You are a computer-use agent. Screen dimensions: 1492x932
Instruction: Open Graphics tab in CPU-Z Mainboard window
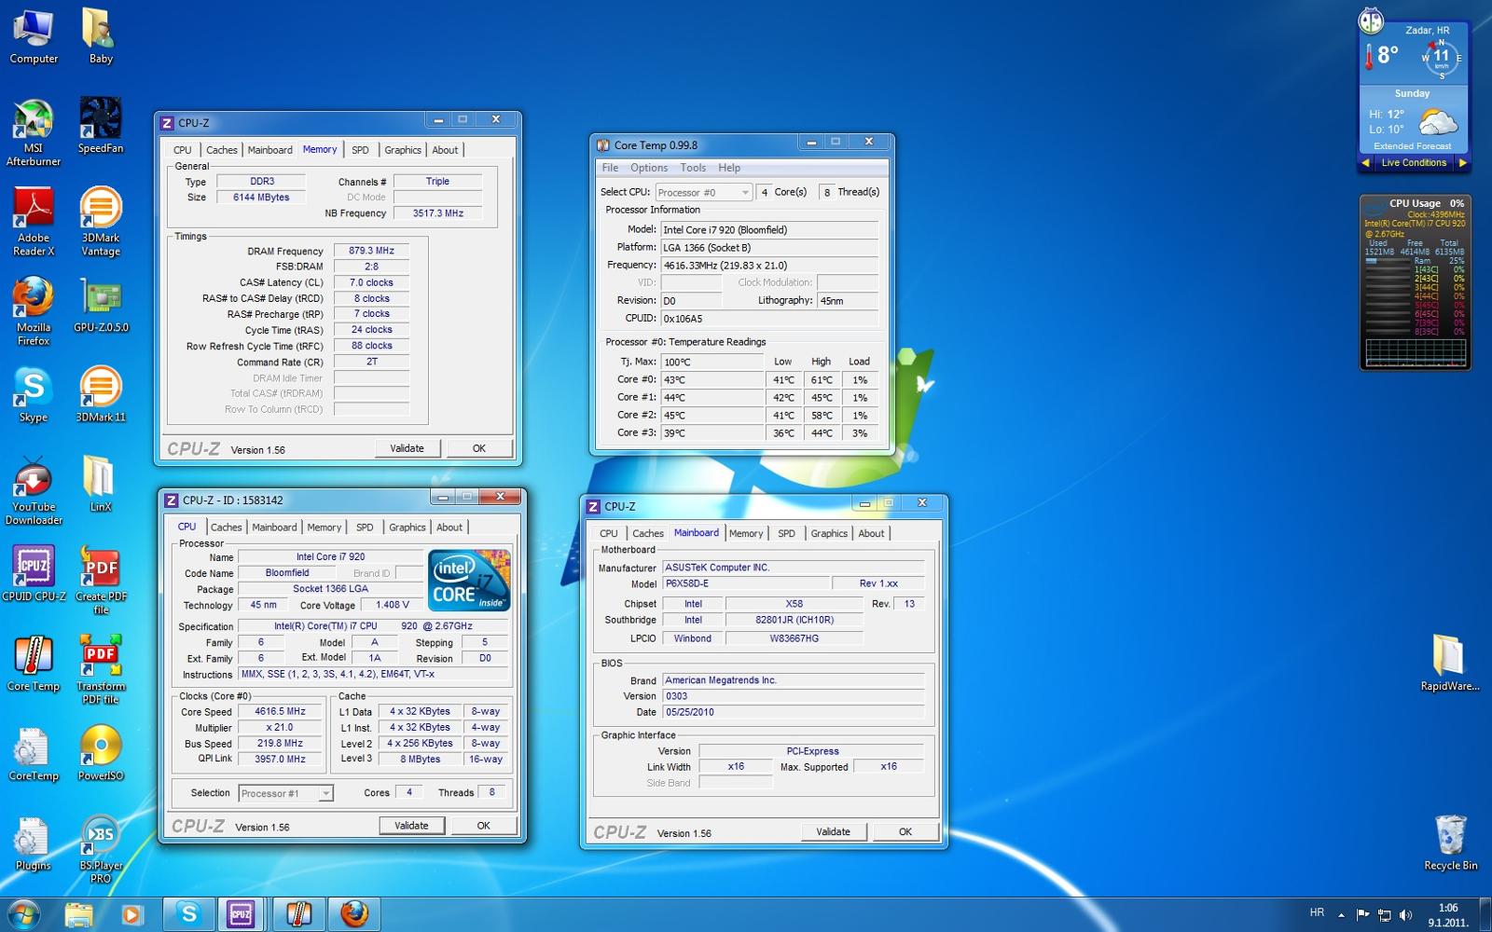click(829, 534)
